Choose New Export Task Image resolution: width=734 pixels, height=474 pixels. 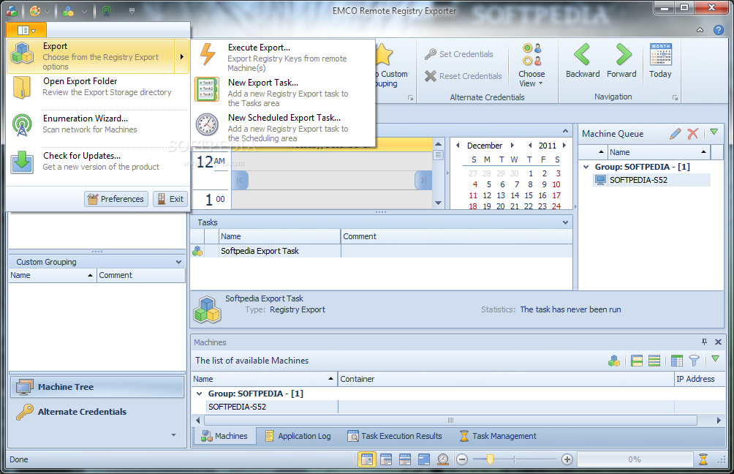pos(284,92)
